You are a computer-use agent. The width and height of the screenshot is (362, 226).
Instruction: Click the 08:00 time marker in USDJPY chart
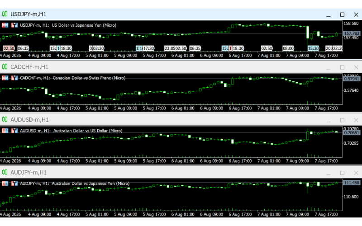click(x=288, y=48)
